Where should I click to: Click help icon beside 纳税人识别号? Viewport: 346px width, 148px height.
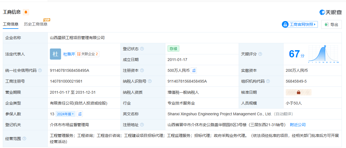pos(150,81)
